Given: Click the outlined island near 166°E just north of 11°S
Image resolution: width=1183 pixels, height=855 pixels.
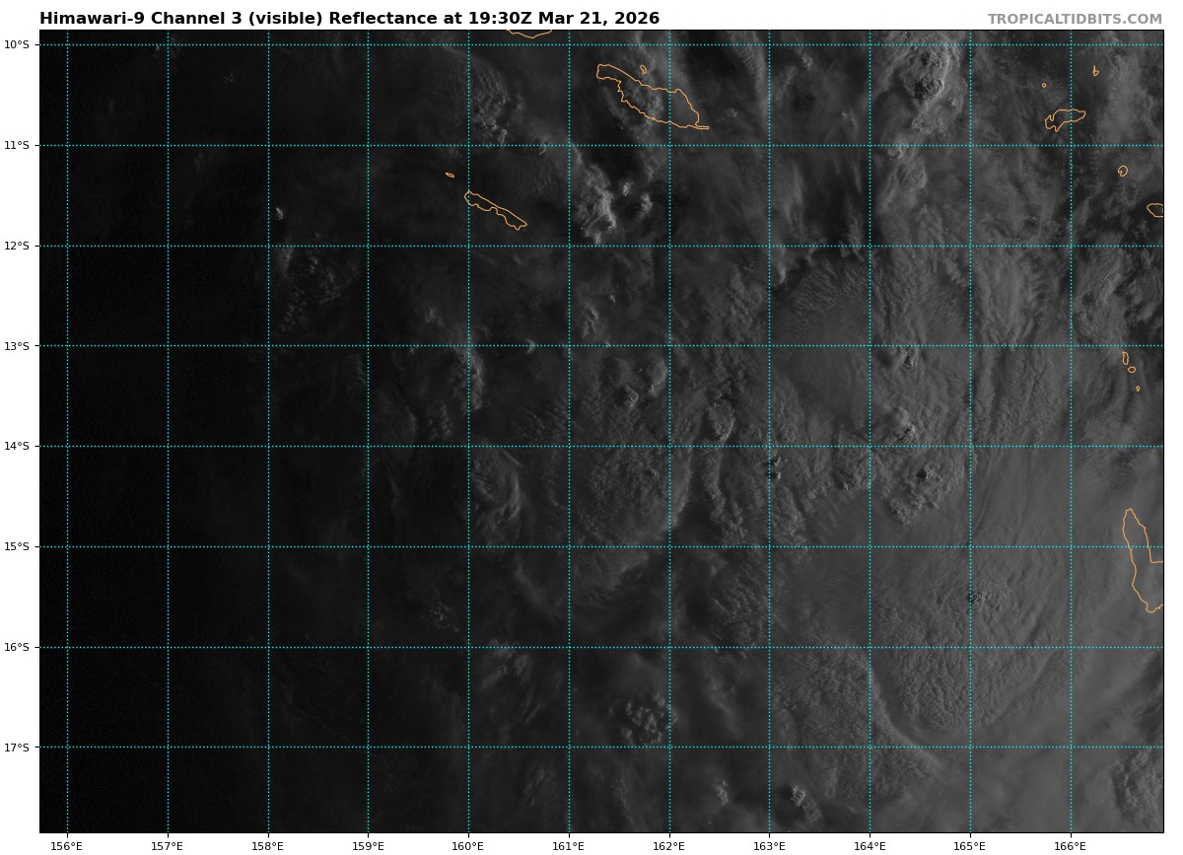Looking at the screenshot, I should tap(1065, 117).
